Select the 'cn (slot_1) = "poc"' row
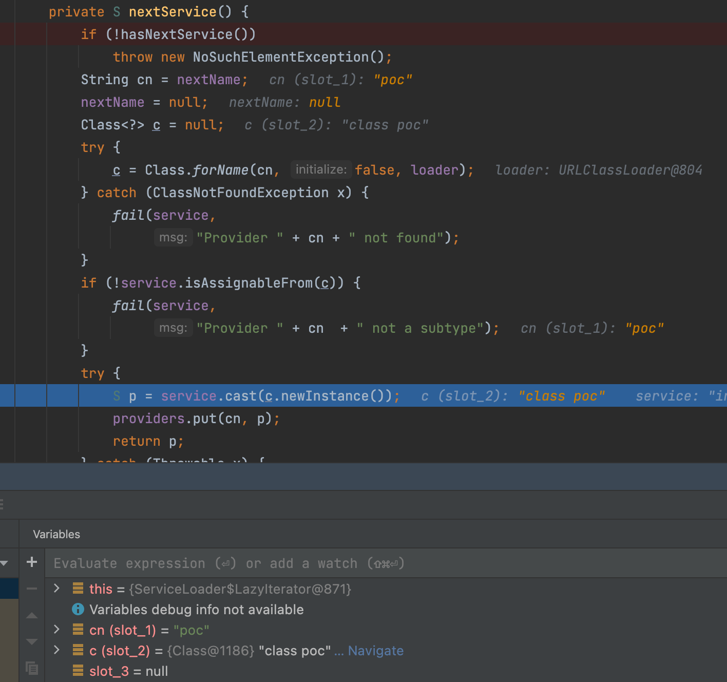 point(386,630)
